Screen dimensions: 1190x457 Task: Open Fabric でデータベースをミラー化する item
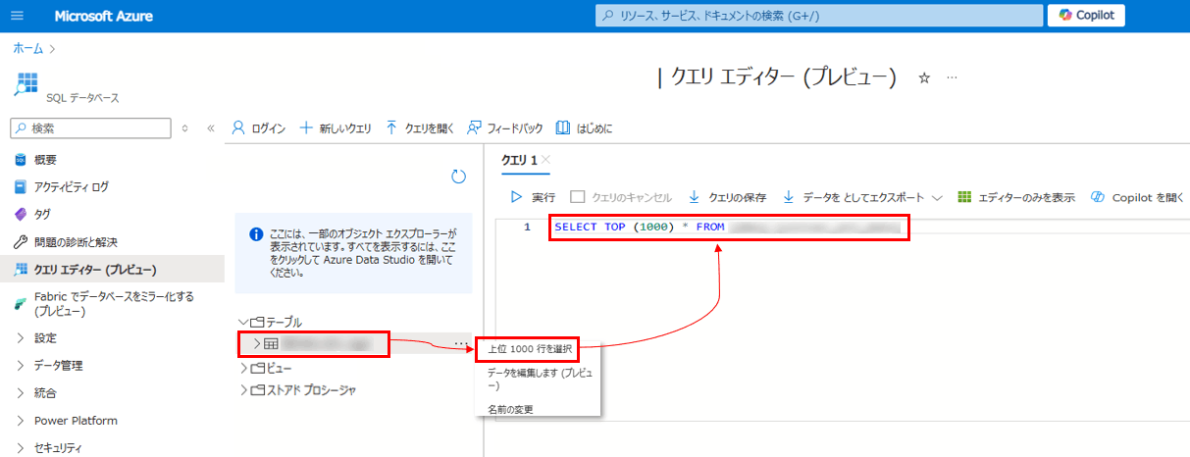click(x=112, y=303)
